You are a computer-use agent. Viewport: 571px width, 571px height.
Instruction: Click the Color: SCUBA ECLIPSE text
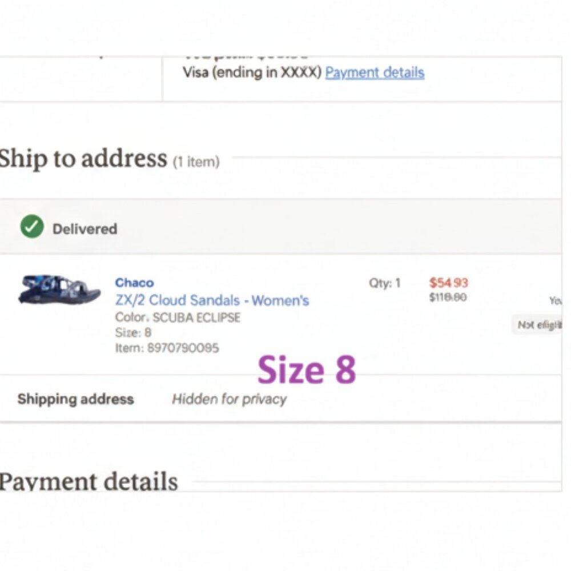(x=178, y=317)
